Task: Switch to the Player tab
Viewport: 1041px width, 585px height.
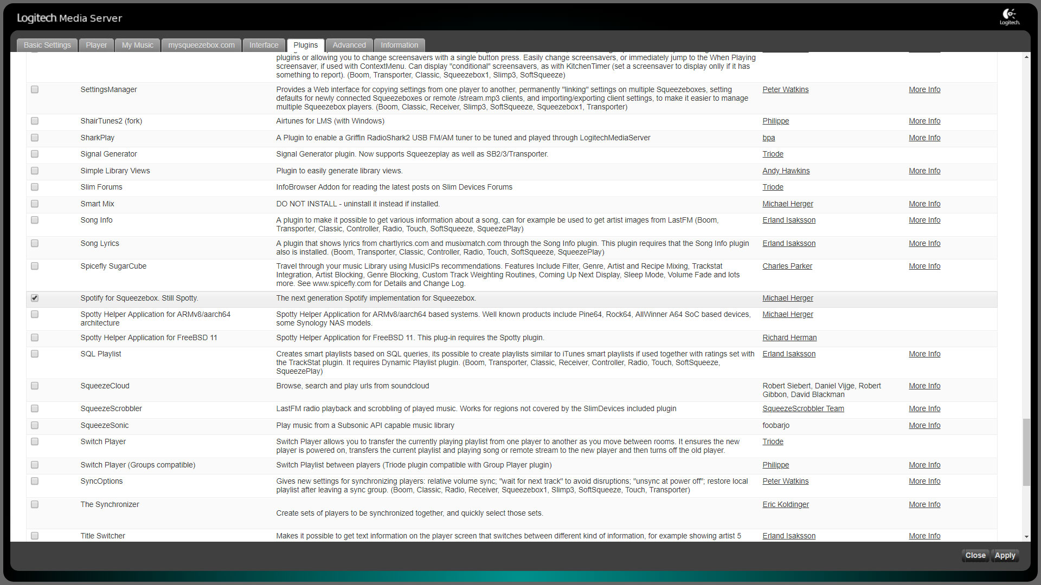Action: 96,45
